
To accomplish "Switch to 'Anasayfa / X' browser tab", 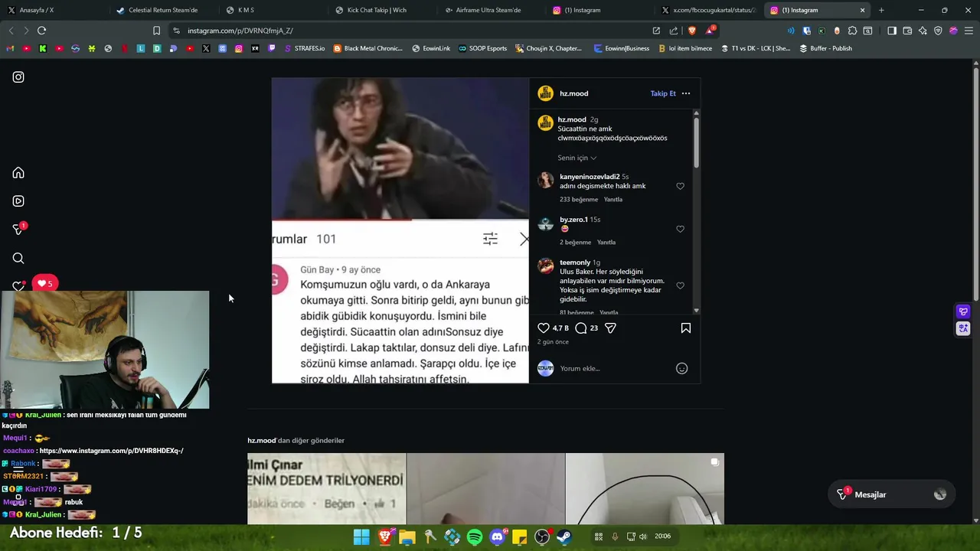I will [54, 10].
